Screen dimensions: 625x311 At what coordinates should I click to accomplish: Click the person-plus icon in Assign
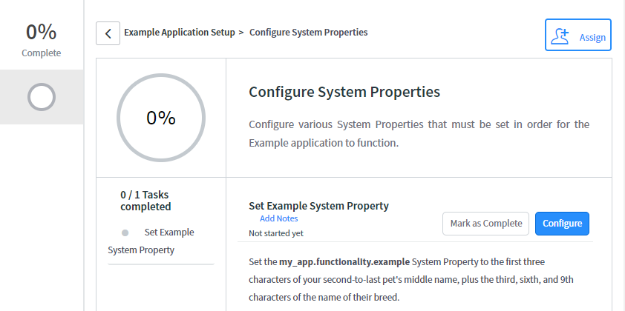point(562,36)
